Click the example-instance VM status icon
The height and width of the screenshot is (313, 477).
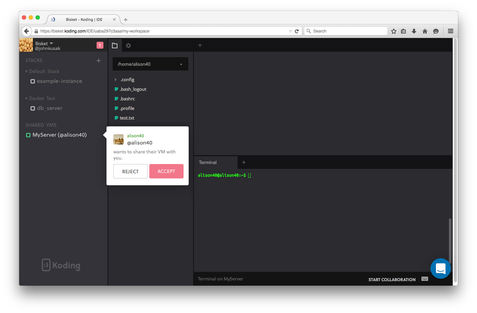point(33,82)
